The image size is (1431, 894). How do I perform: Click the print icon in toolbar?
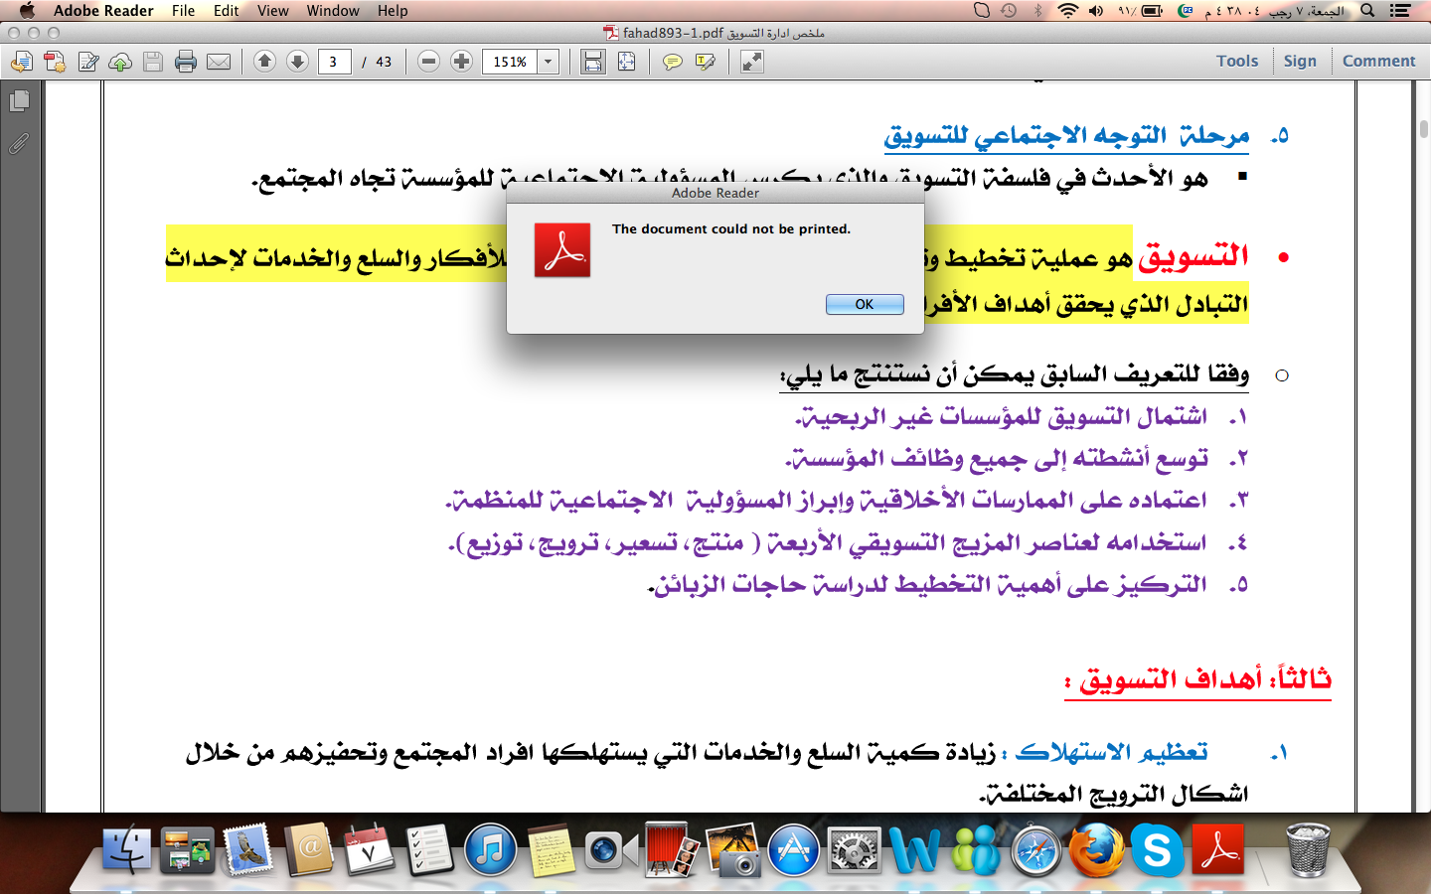[x=186, y=62]
